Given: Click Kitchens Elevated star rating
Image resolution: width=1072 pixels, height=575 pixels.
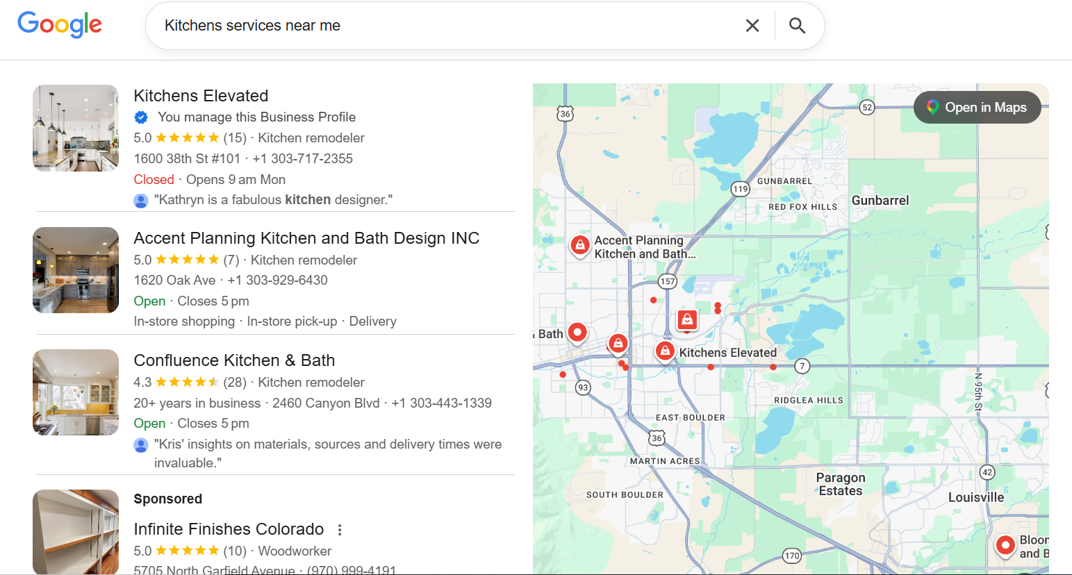Looking at the screenshot, I should [x=188, y=138].
